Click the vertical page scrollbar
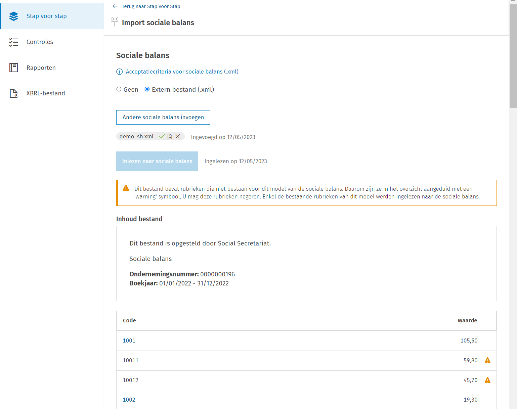The width and height of the screenshot is (517, 409). 513,54
